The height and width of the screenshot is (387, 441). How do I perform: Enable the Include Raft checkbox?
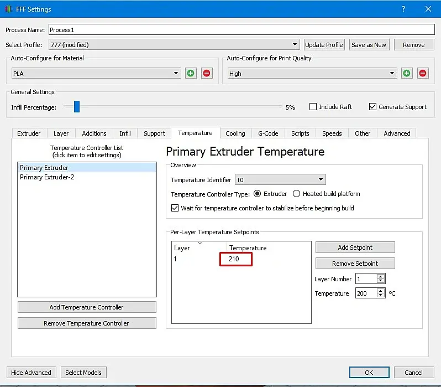coord(313,106)
